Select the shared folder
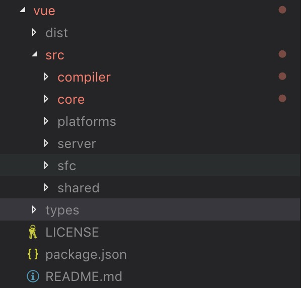The height and width of the screenshot is (288, 301). 150,188
